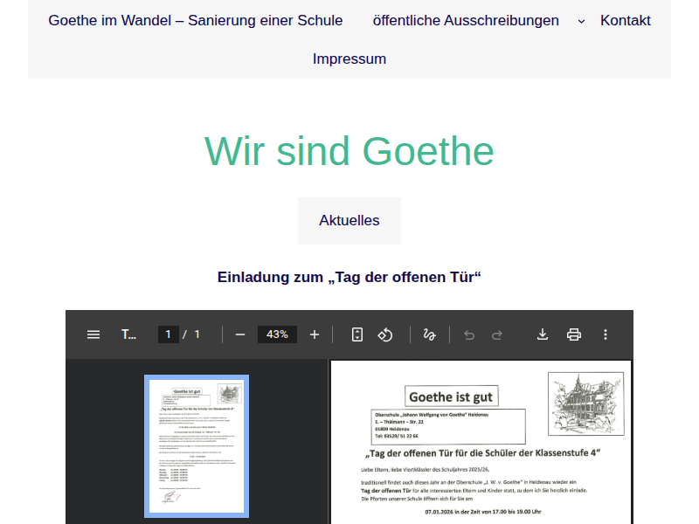Click the 43% zoom level field

(277, 334)
